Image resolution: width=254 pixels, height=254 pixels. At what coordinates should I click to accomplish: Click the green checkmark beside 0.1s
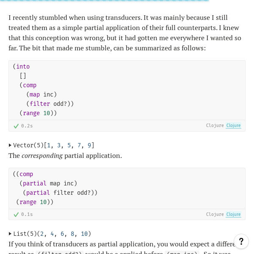(x=16, y=215)
